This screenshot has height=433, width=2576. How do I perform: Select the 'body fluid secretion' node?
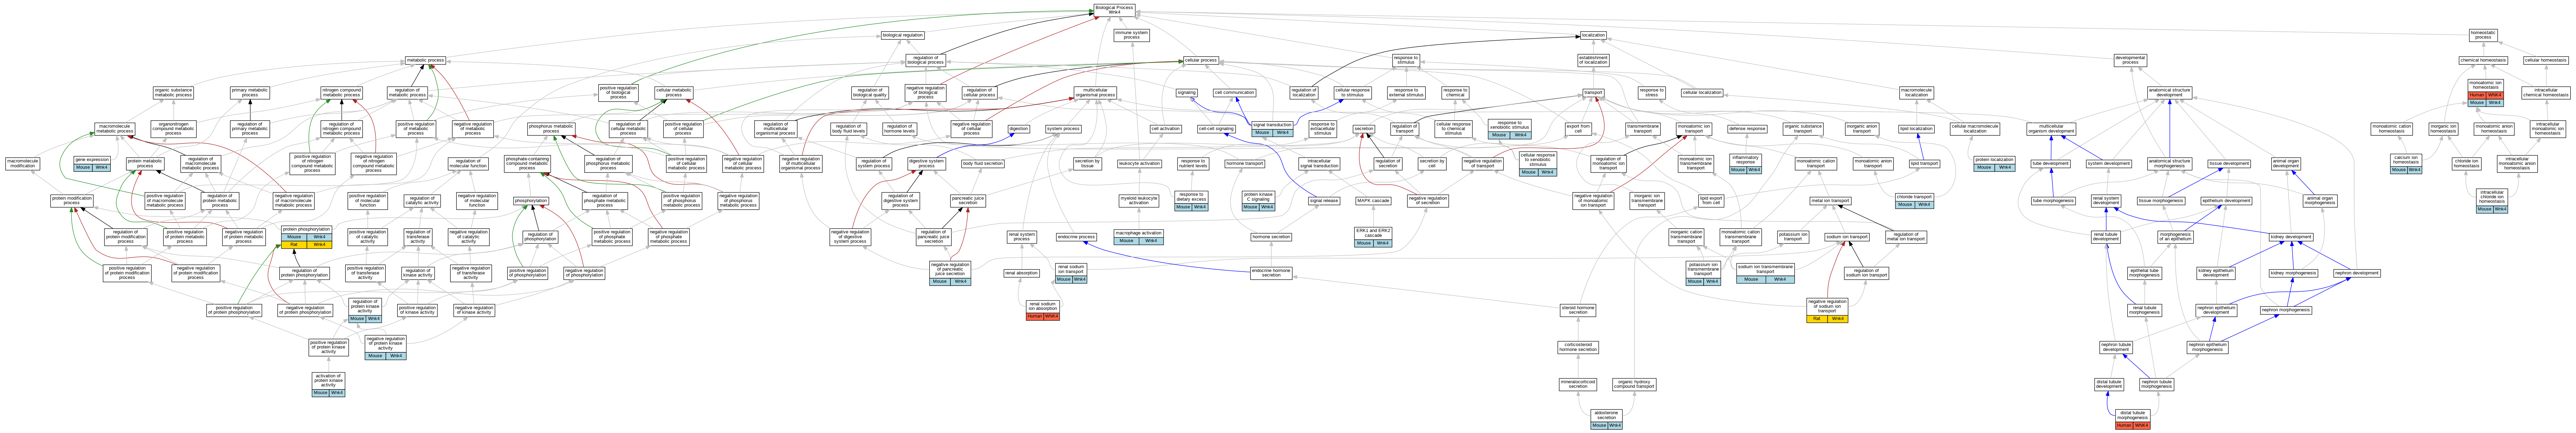pos(982,163)
